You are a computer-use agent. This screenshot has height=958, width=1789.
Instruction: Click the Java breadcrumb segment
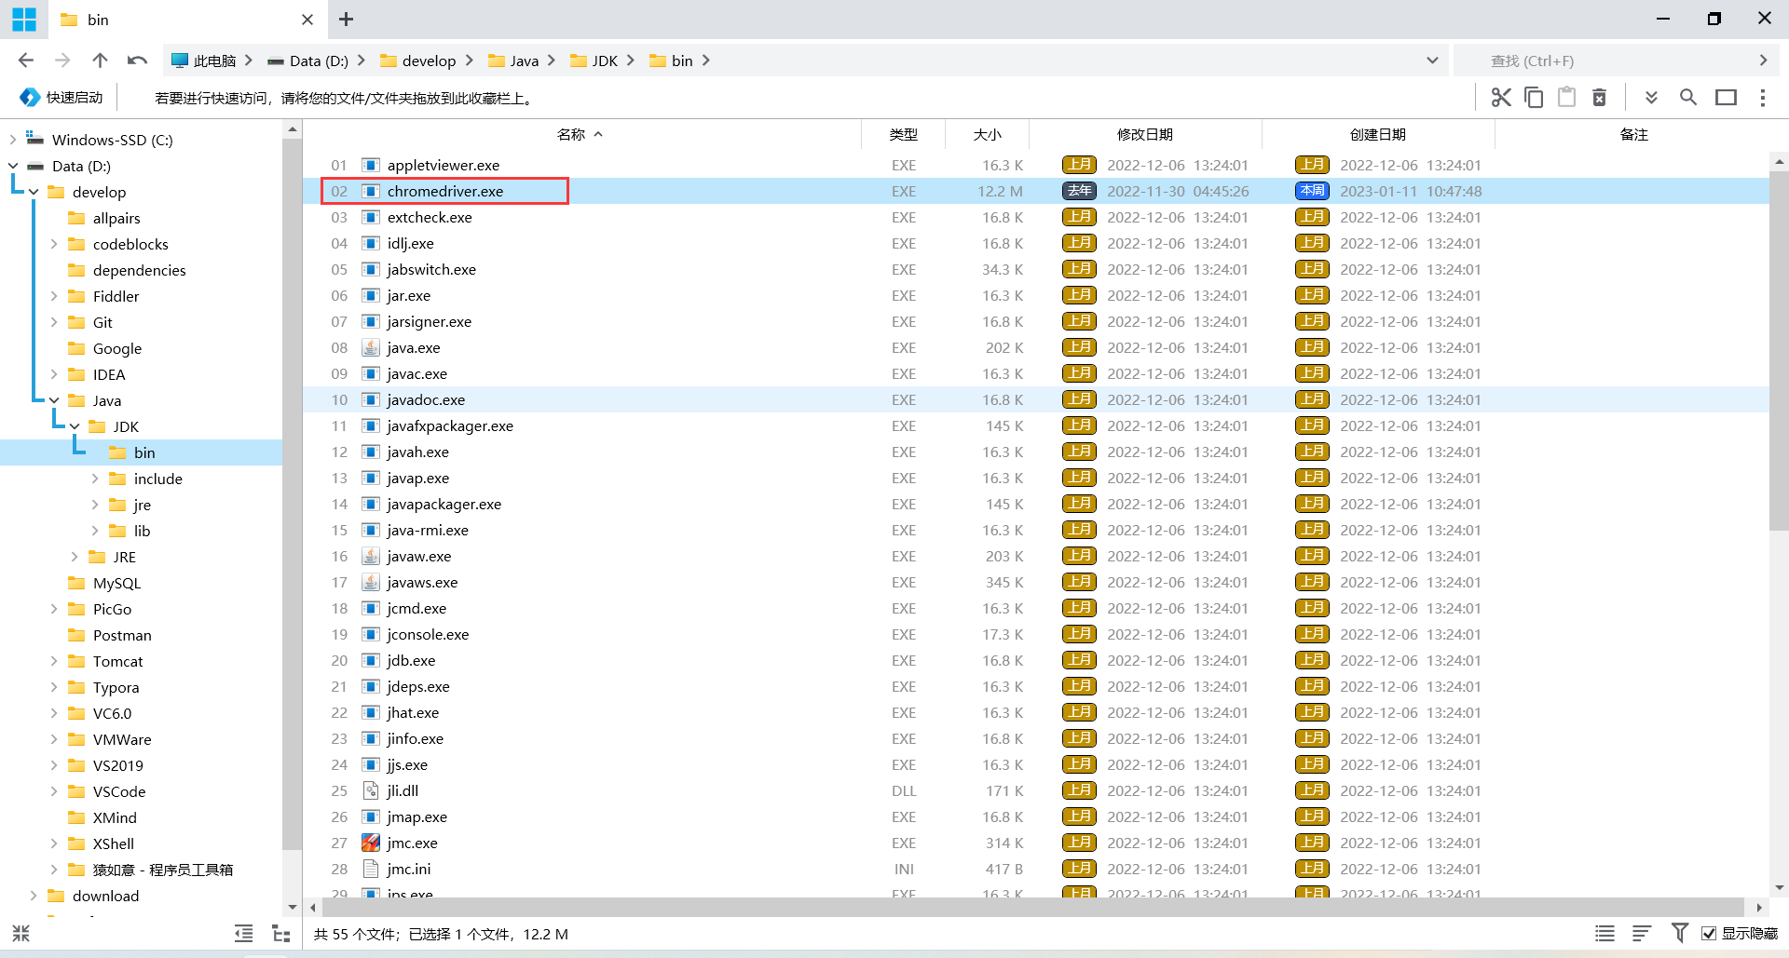(x=514, y=61)
